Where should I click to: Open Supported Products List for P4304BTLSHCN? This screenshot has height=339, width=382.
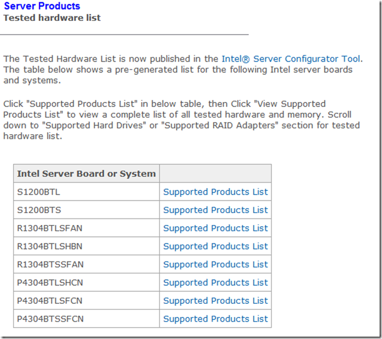pos(215,282)
